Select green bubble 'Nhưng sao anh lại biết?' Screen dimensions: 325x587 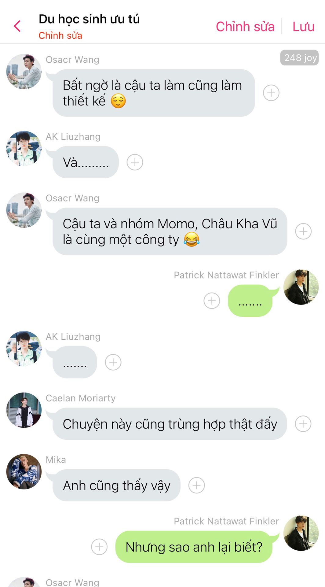click(194, 547)
